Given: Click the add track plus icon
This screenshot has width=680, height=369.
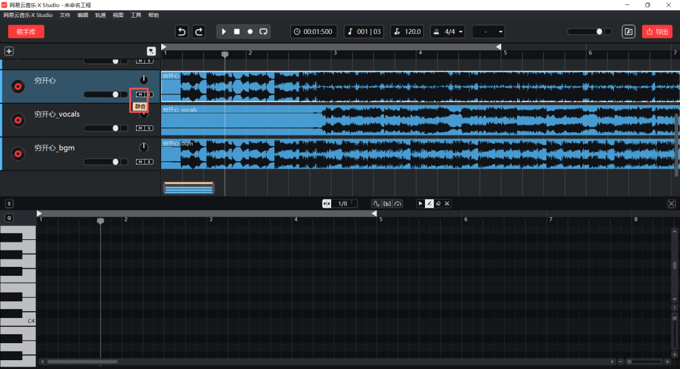Looking at the screenshot, I should click(x=9, y=52).
